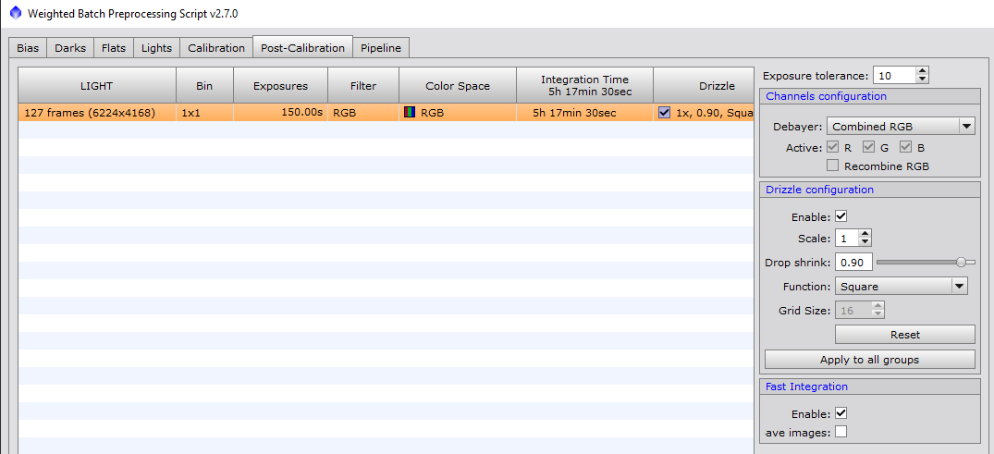Click the Exposures column header

[x=280, y=86]
